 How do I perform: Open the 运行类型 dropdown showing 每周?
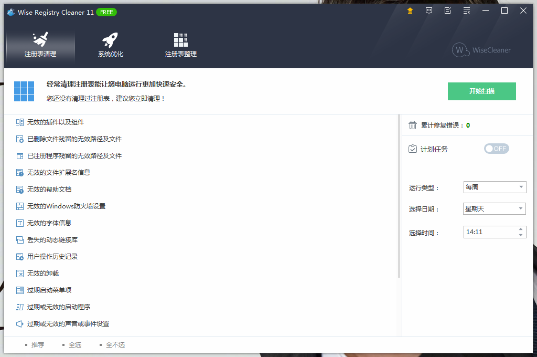(495, 187)
